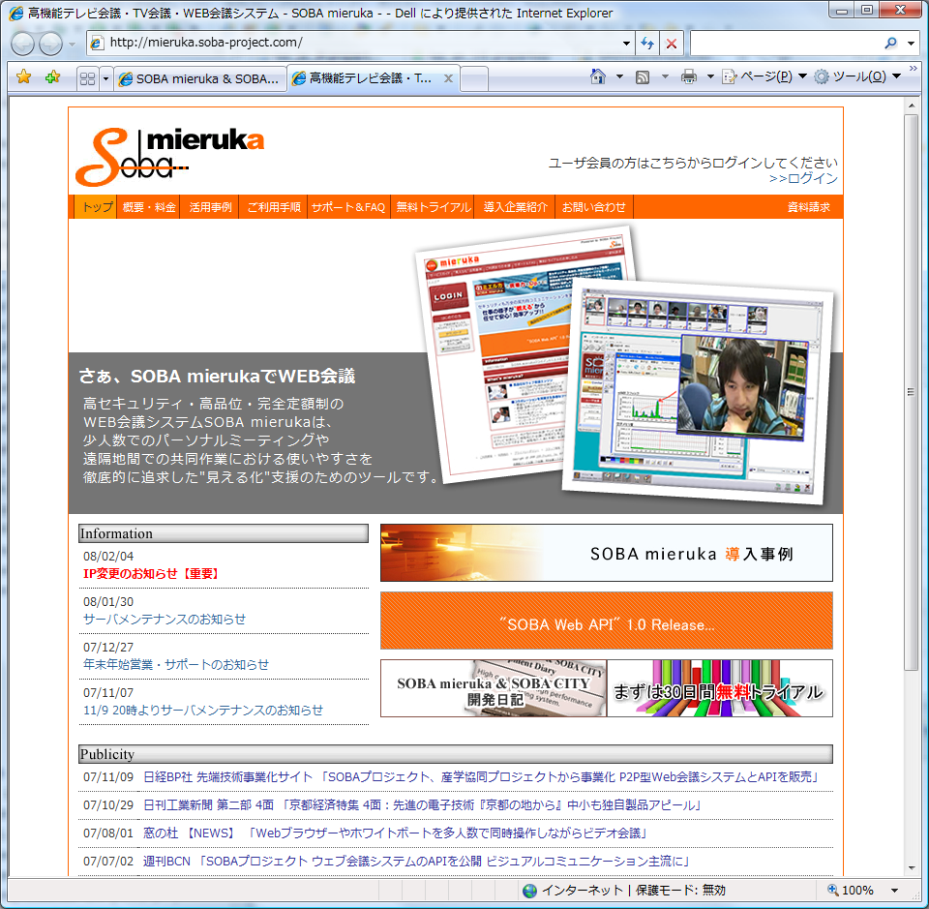Click the scrollbar down arrow
This screenshot has height=909, width=929.
click(911, 868)
